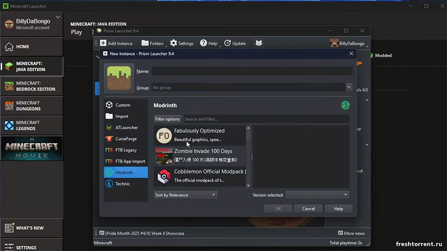Open the Sort by Relevance dropdown

(x=185, y=195)
